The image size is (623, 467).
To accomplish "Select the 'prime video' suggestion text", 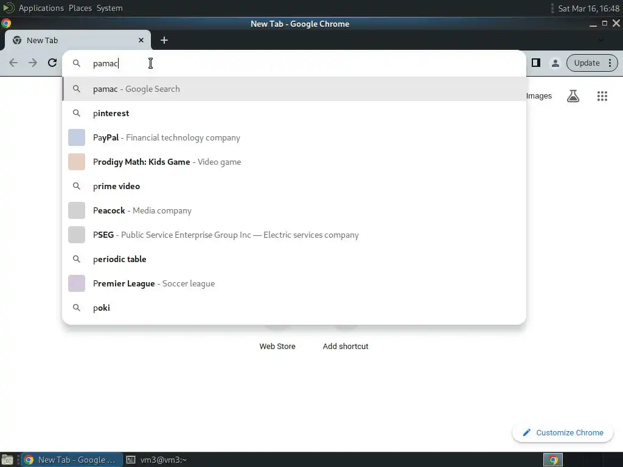I will pyautogui.click(x=116, y=186).
